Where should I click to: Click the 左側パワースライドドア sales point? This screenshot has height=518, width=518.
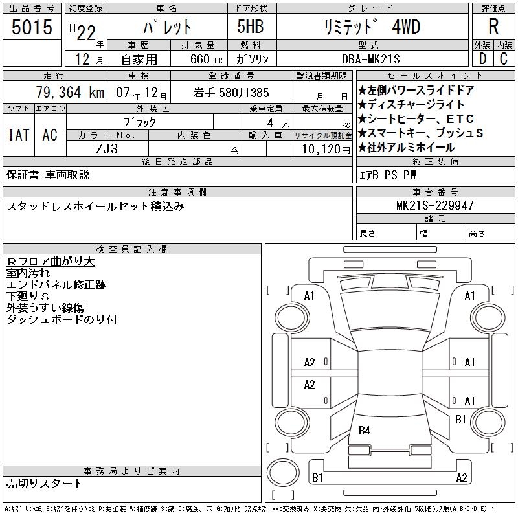tap(421, 91)
